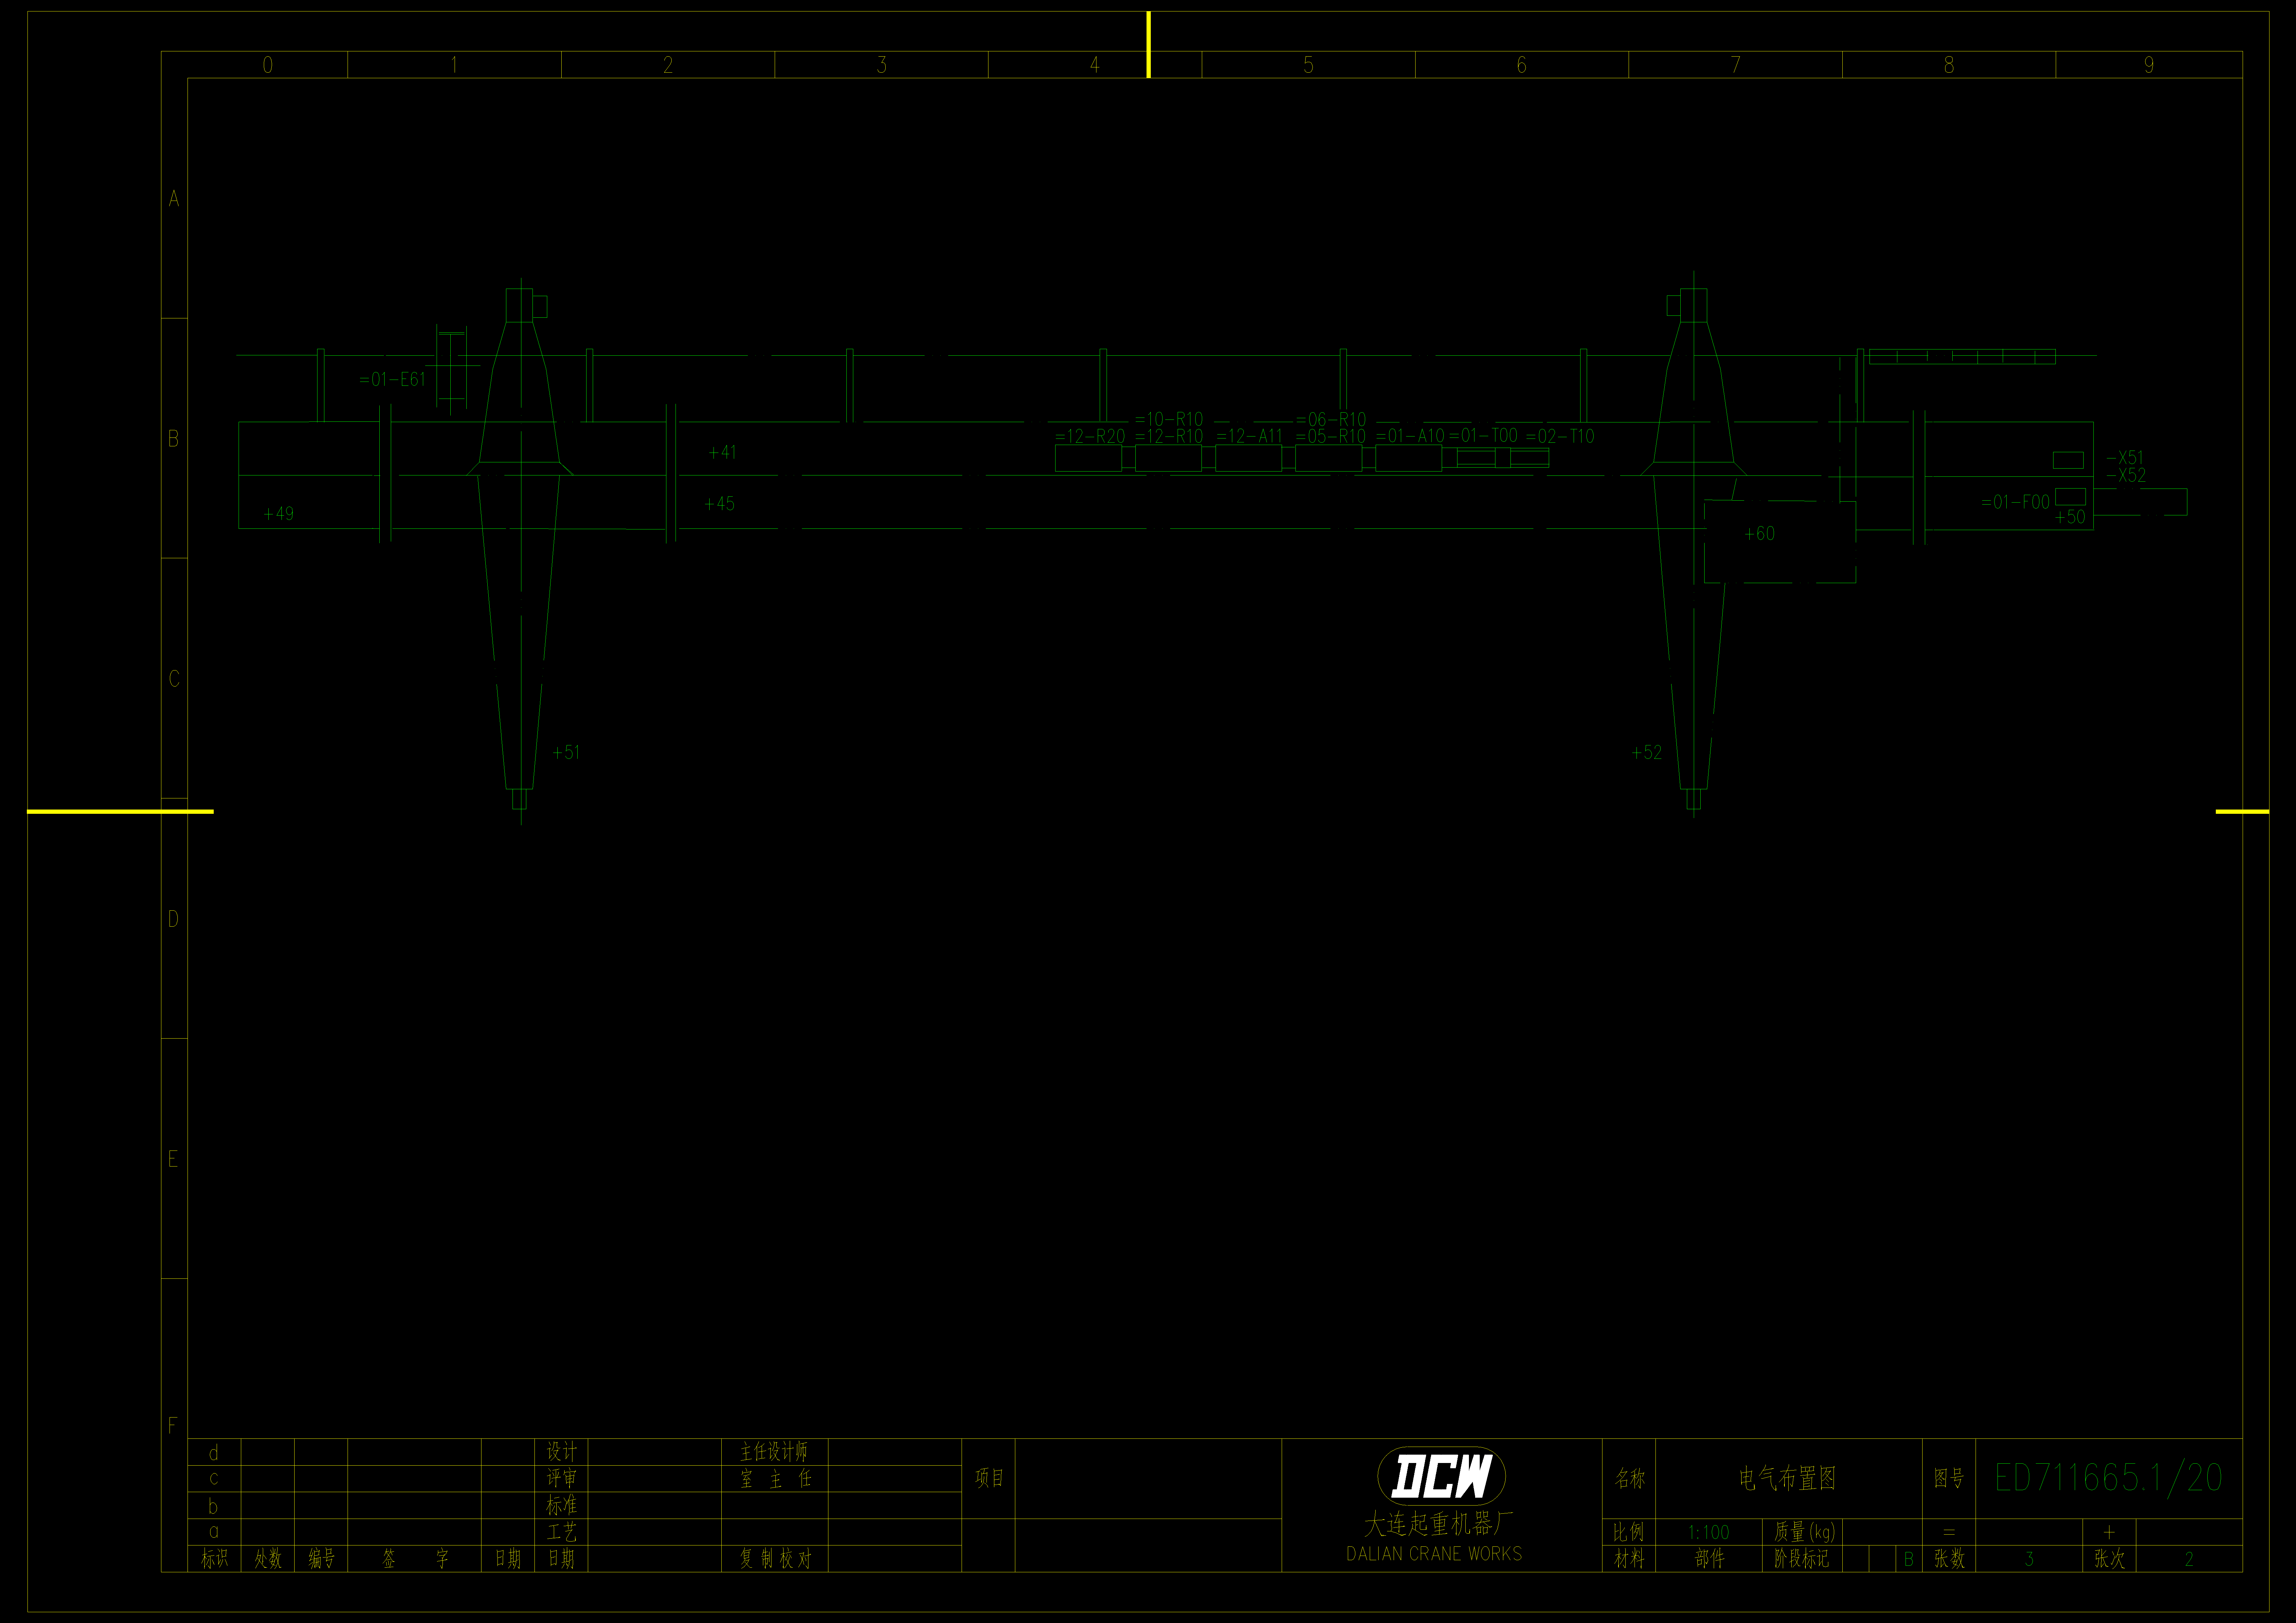Screen dimensions: 2296x1623
Task: Select the '材料' material label
Action: [1629, 1559]
